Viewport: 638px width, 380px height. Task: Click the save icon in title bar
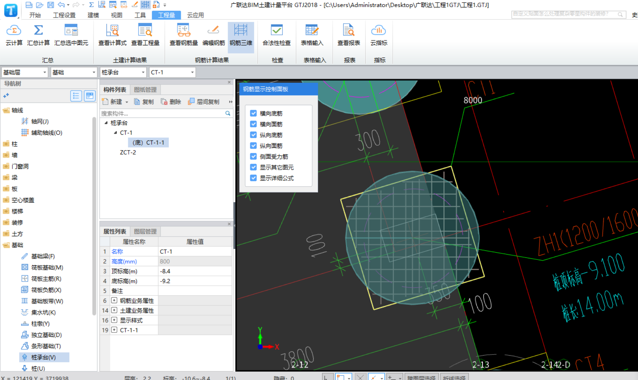[x=50, y=5]
